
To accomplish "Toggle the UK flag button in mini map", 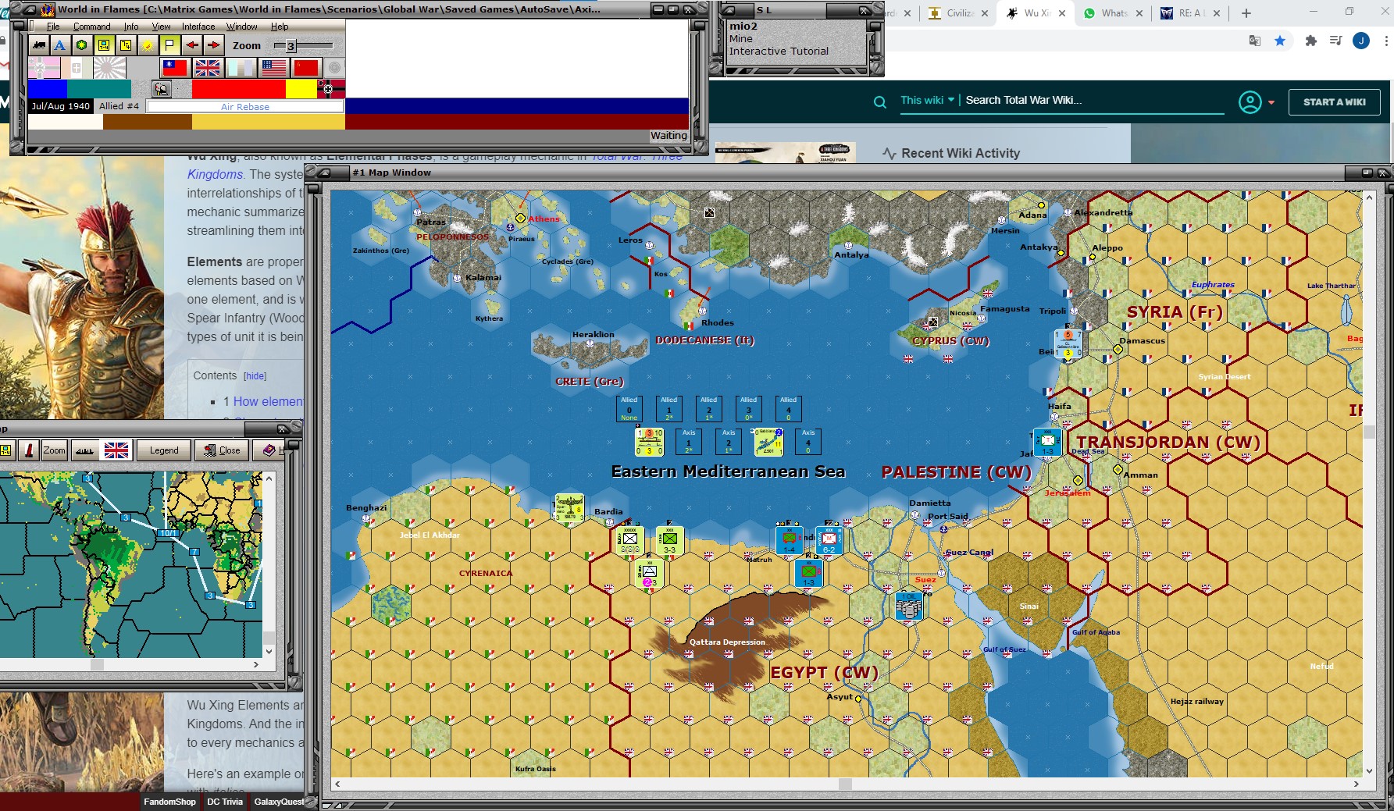I will (116, 450).
